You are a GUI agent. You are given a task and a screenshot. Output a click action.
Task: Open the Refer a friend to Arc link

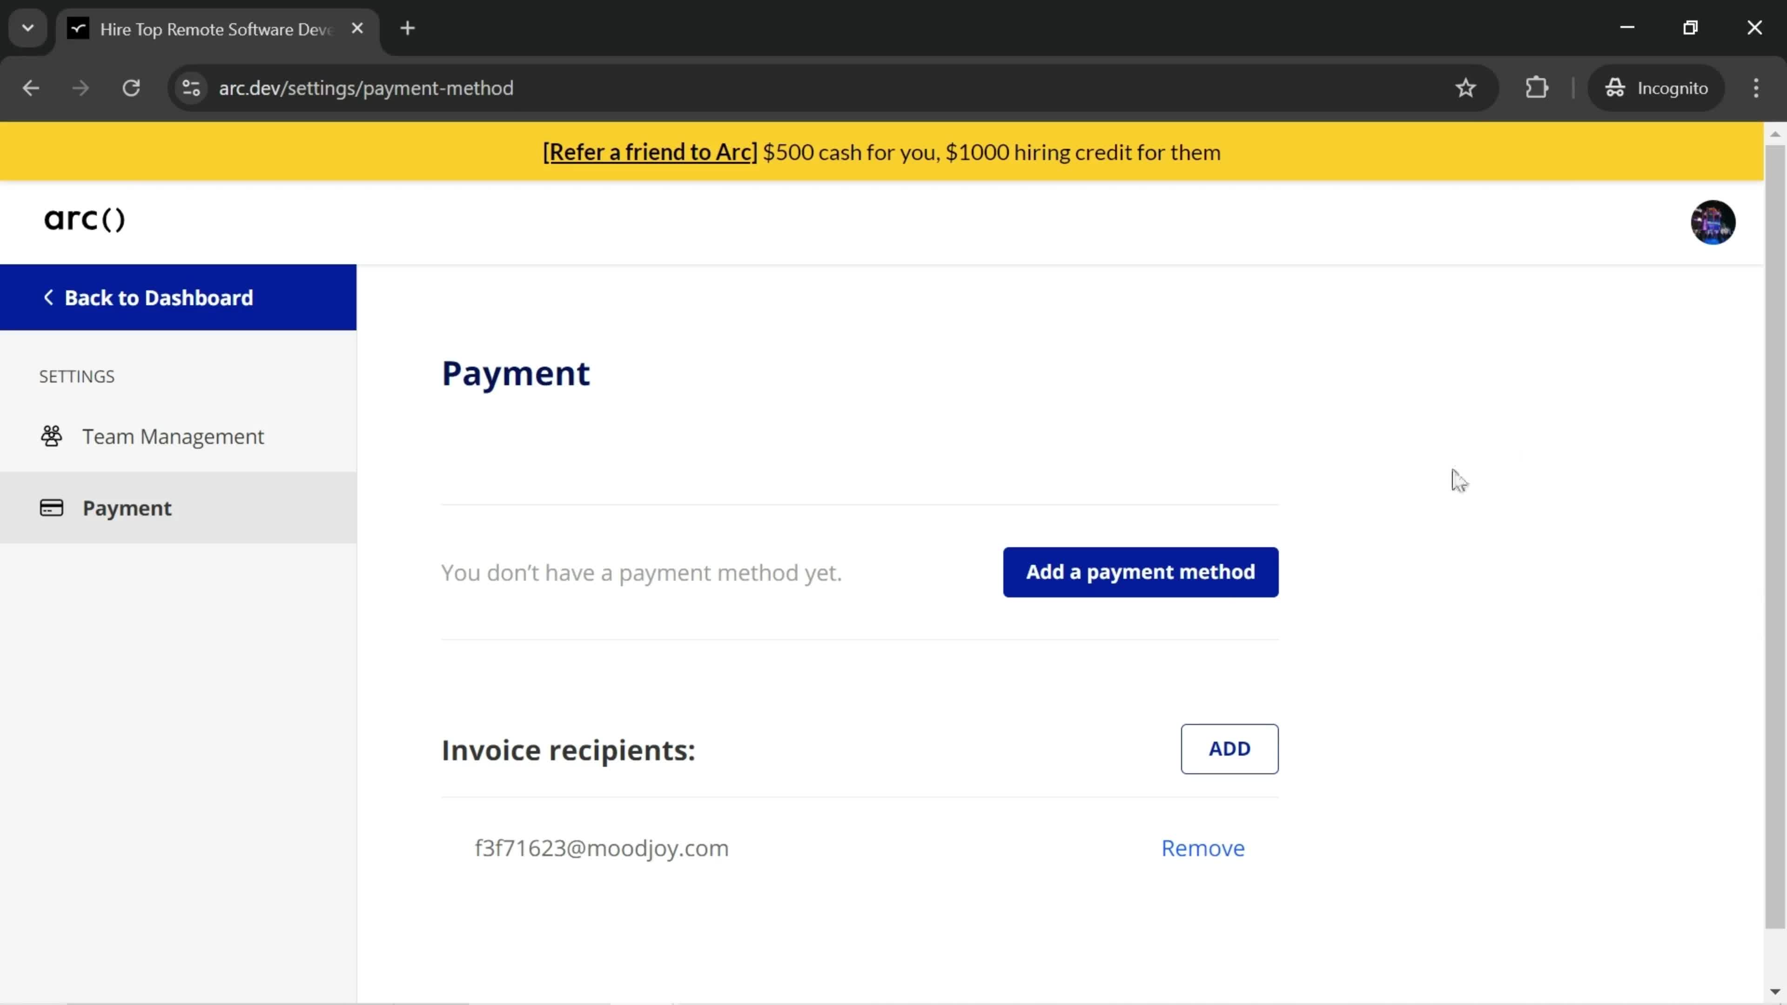pyautogui.click(x=651, y=152)
